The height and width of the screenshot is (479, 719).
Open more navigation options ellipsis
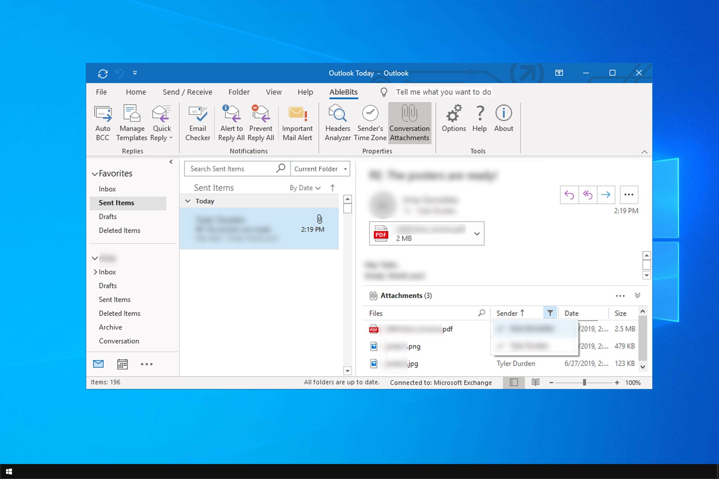(x=146, y=364)
